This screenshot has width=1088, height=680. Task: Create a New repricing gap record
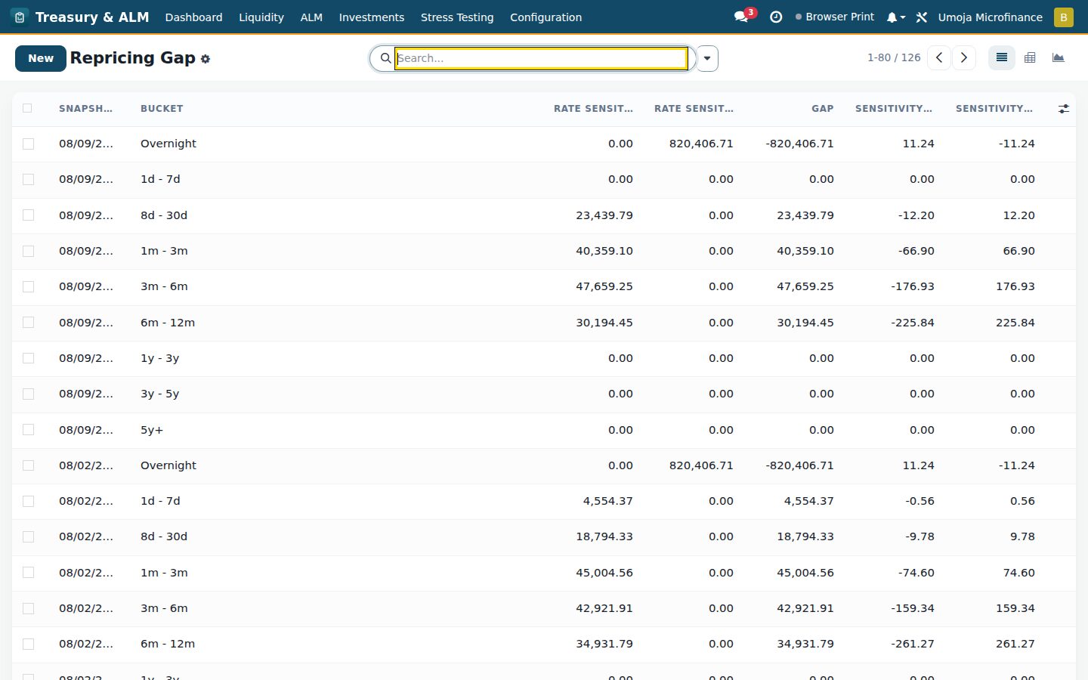41,58
